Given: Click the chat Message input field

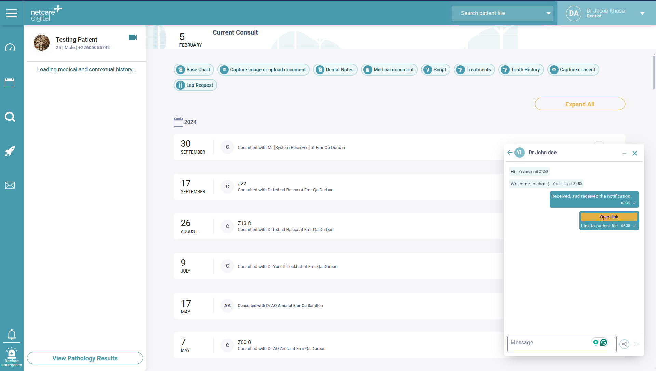Looking at the screenshot, I should pos(548,343).
